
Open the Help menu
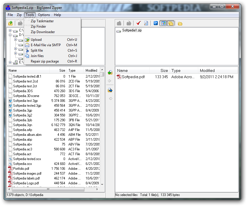[x=57, y=15]
